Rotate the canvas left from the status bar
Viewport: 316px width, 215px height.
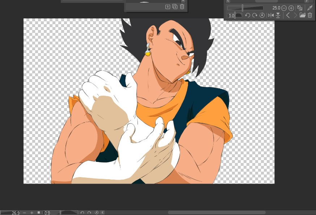tap(82, 212)
